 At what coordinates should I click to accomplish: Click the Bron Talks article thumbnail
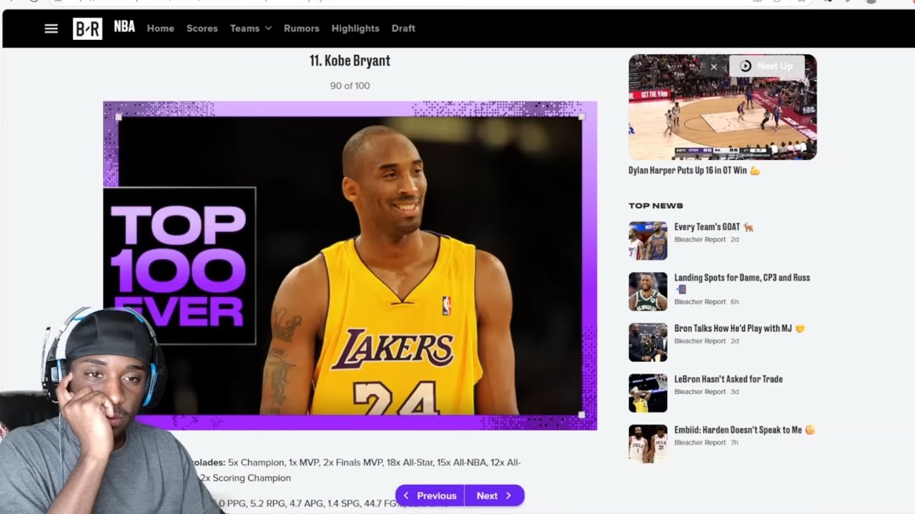coord(648,342)
